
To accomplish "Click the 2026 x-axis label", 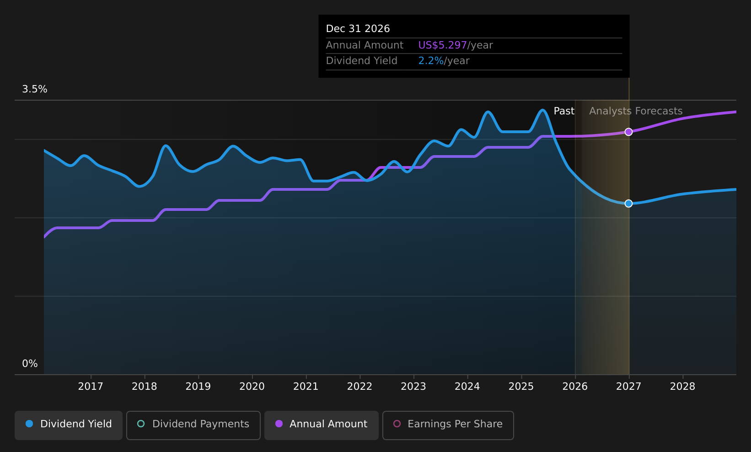I will coord(575,387).
